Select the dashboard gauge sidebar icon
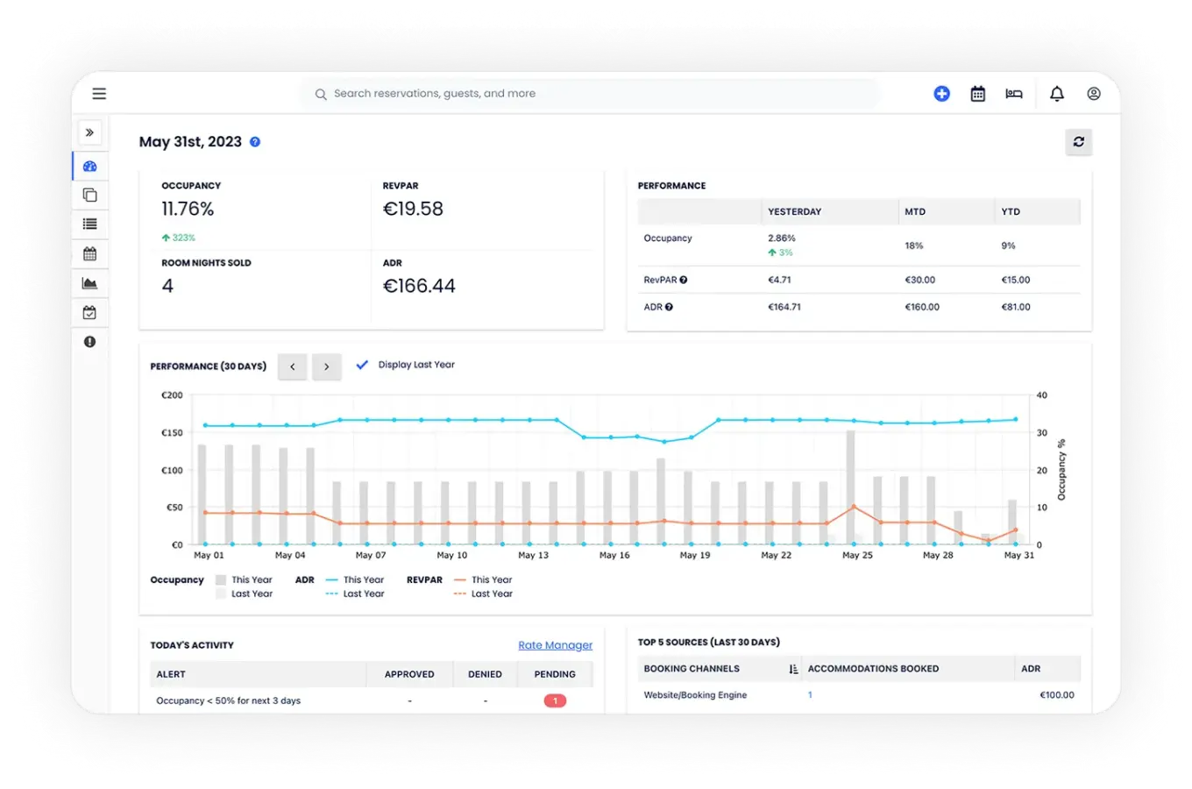The image size is (1192, 789). [89, 167]
